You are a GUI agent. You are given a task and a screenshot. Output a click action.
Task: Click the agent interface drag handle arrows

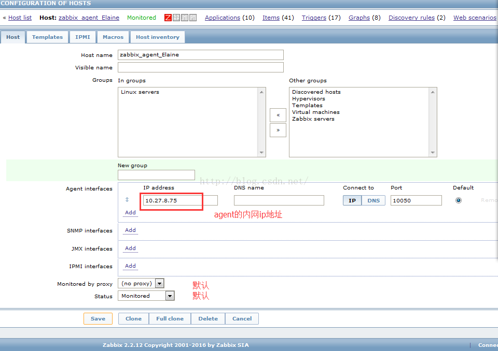click(x=127, y=200)
